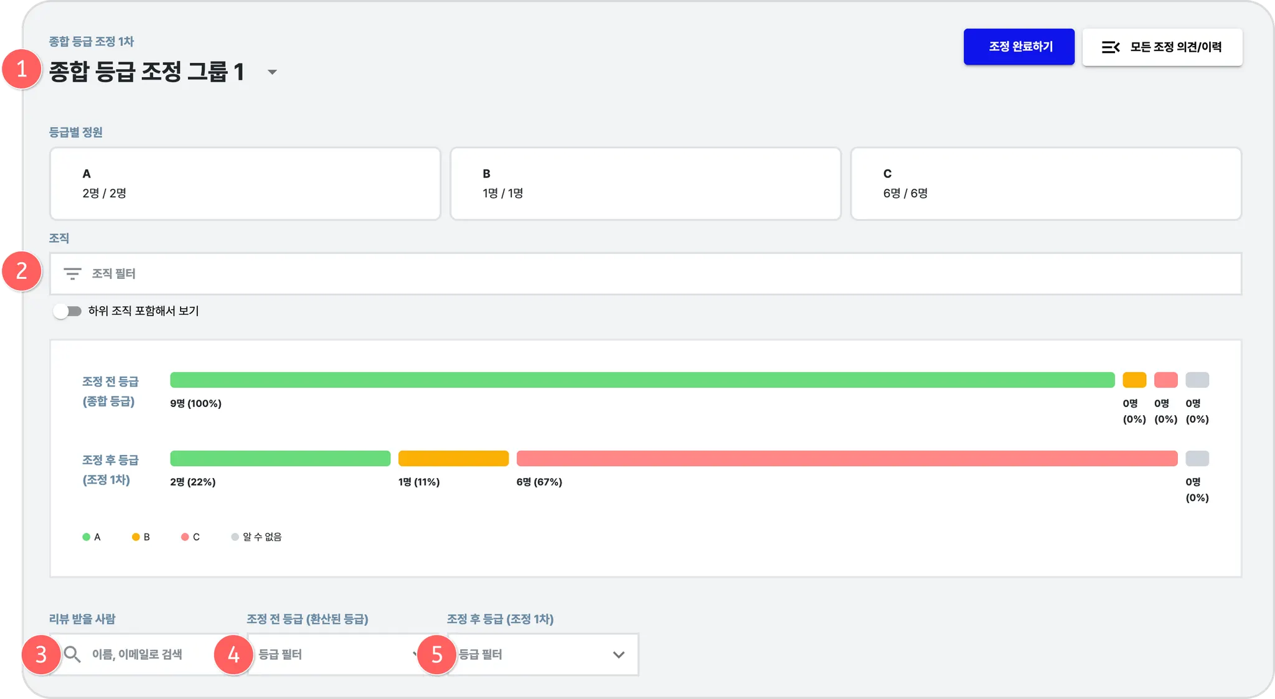Click the 조직 필터 input field

(x=645, y=274)
